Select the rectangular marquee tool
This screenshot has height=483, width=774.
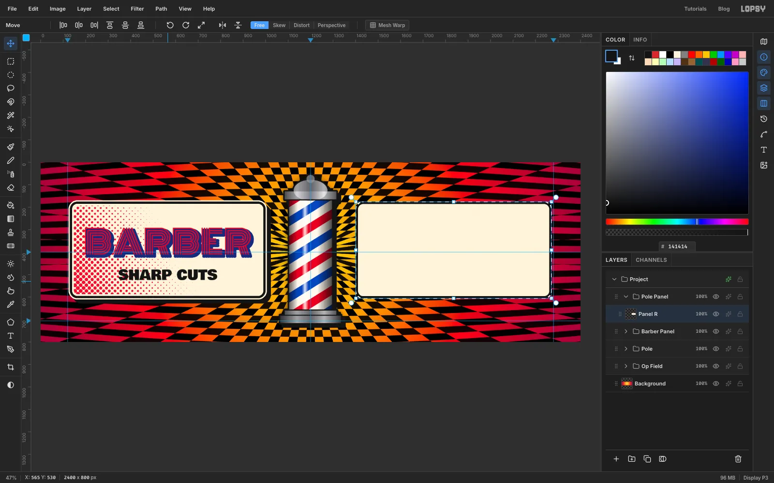pyautogui.click(x=11, y=61)
